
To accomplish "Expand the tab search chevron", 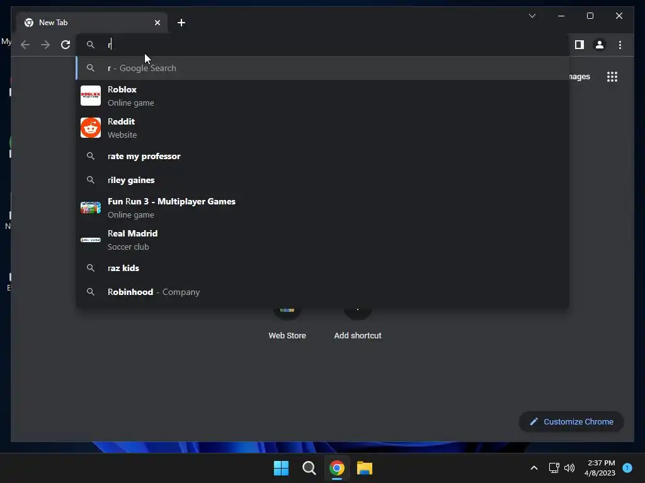I will 532,16.
